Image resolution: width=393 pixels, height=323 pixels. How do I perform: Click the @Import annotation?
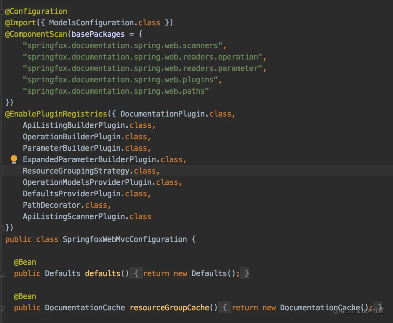[21, 23]
